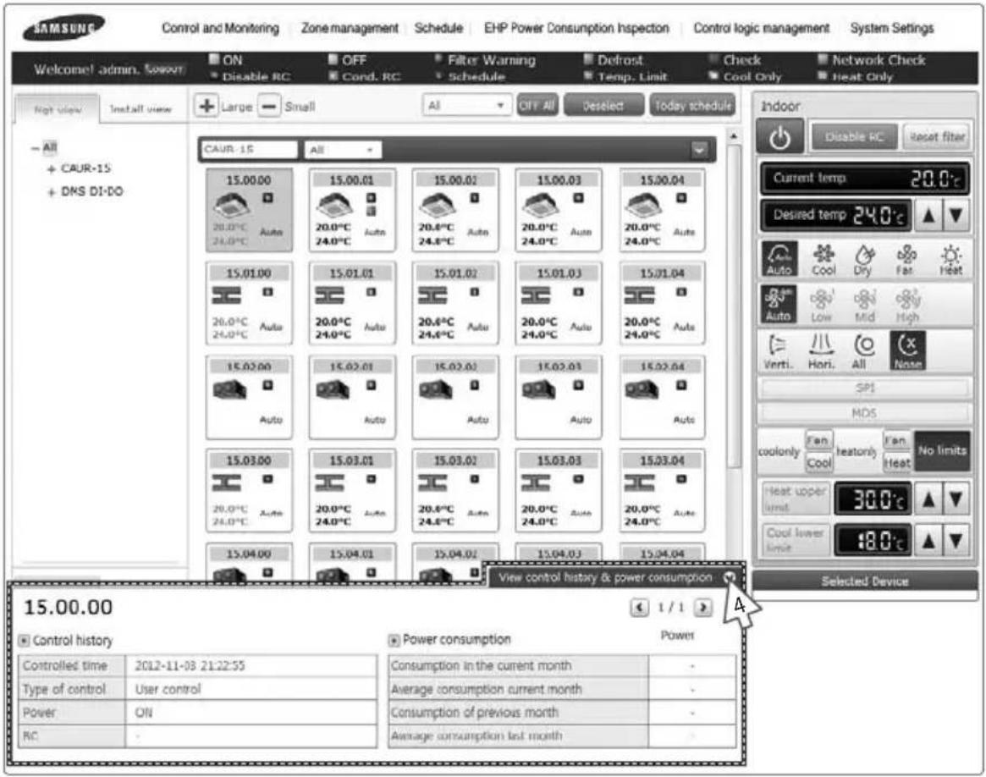Viewport: 986px width, 777px height.
Task: Open Zone management menu
Action: [x=350, y=28]
